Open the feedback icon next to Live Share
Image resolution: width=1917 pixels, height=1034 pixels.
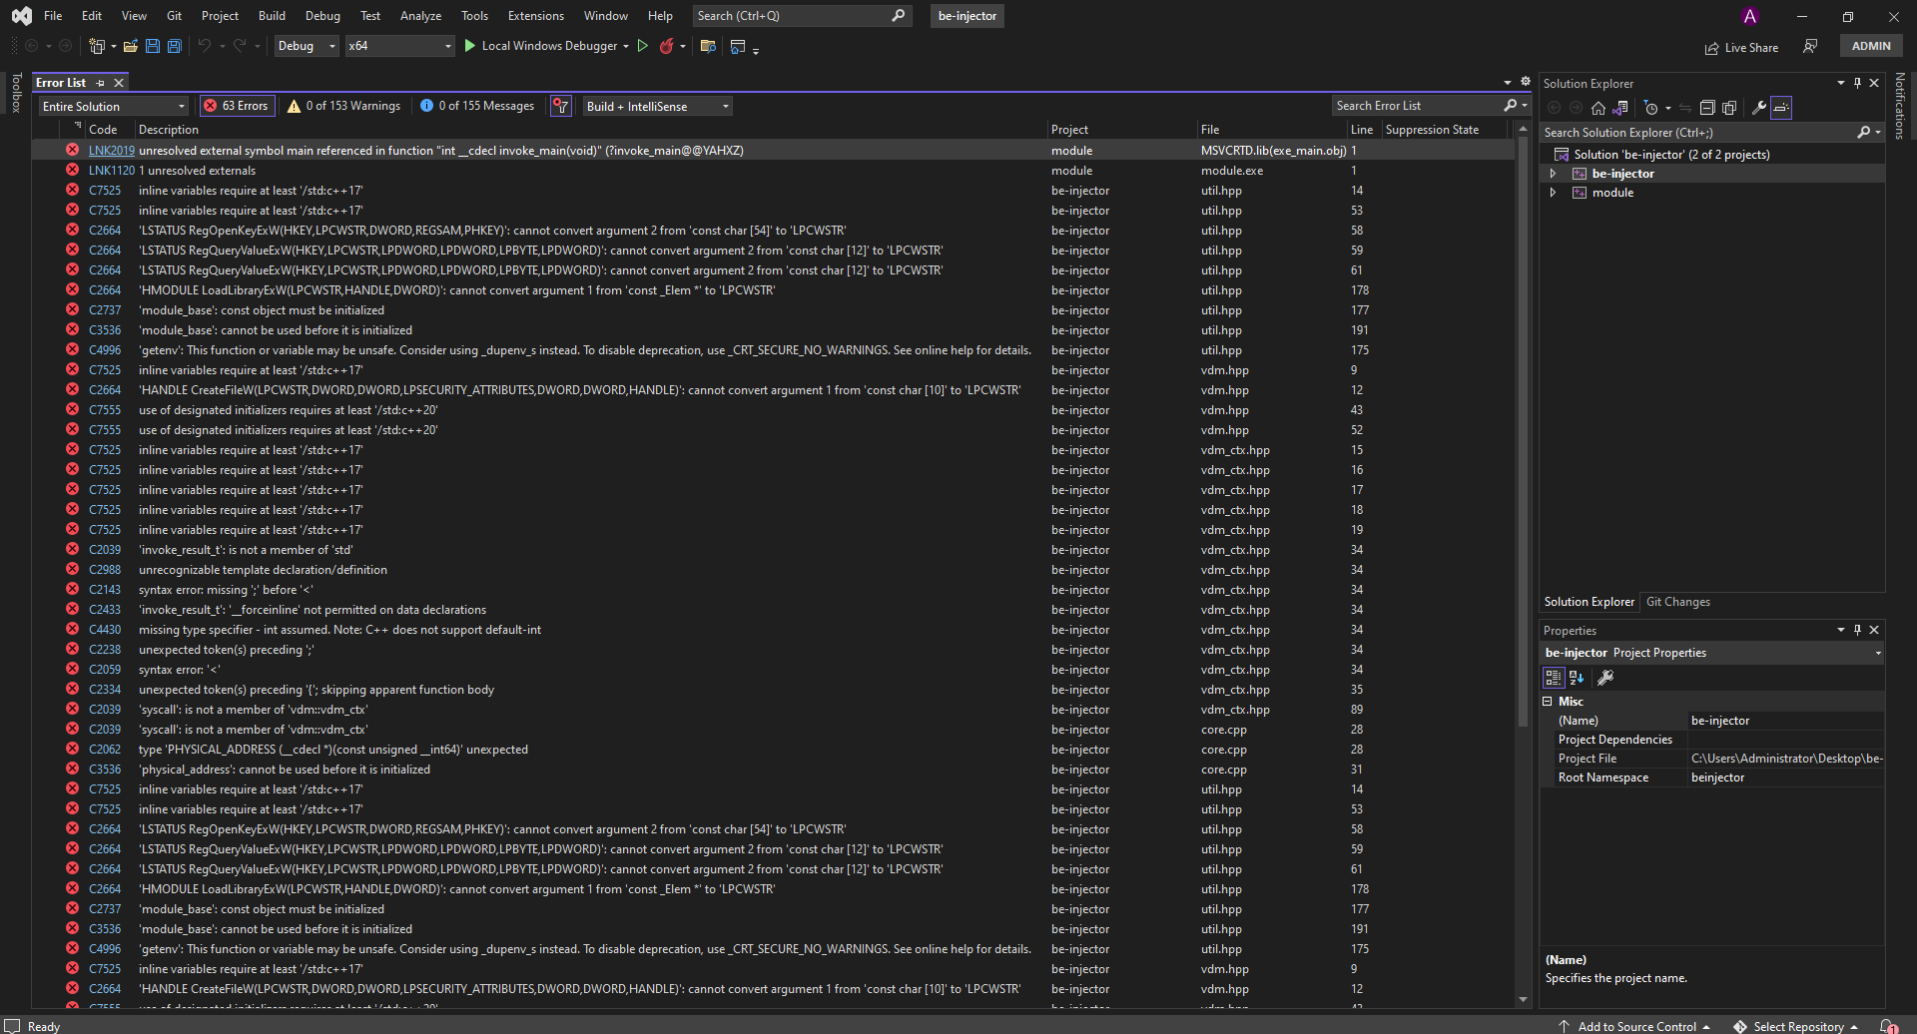pos(1810,46)
